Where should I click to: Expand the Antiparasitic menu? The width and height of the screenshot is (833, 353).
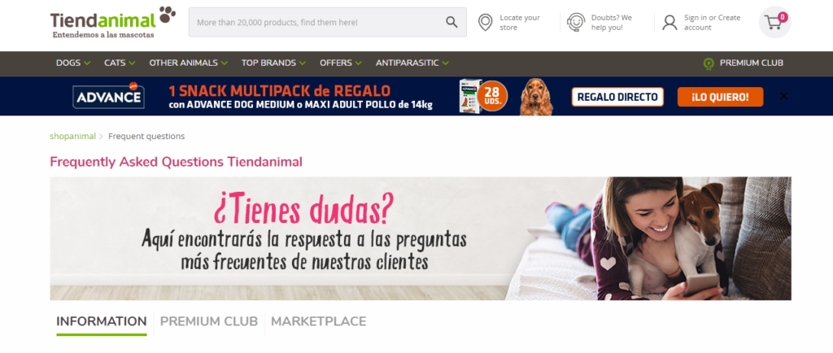click(x=412, y=63)
